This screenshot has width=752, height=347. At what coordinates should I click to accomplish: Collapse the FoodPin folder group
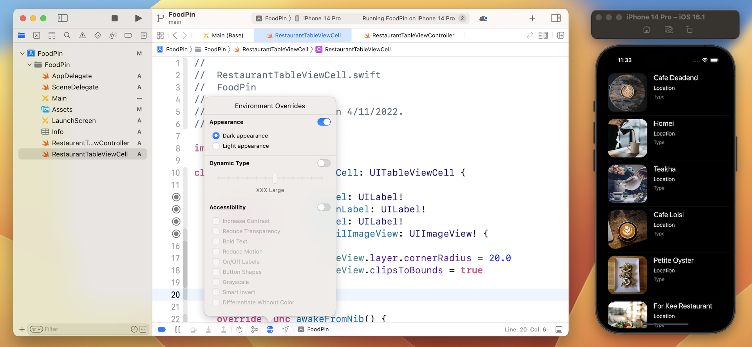[x=29, y=65]
